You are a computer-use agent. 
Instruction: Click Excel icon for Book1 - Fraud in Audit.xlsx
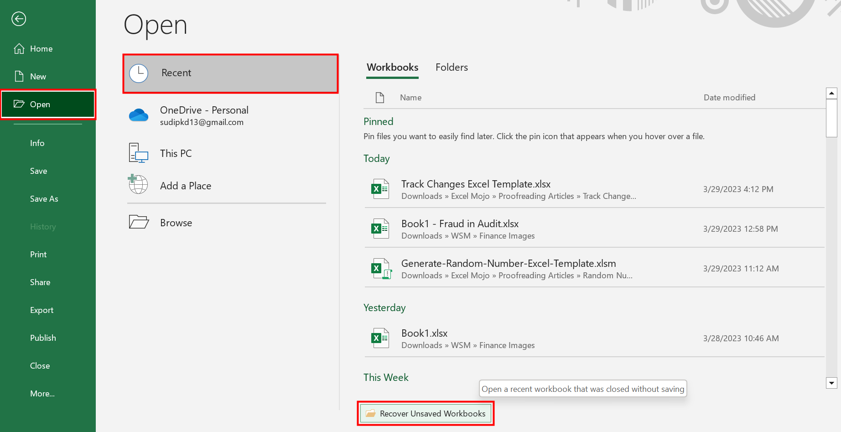380,229
